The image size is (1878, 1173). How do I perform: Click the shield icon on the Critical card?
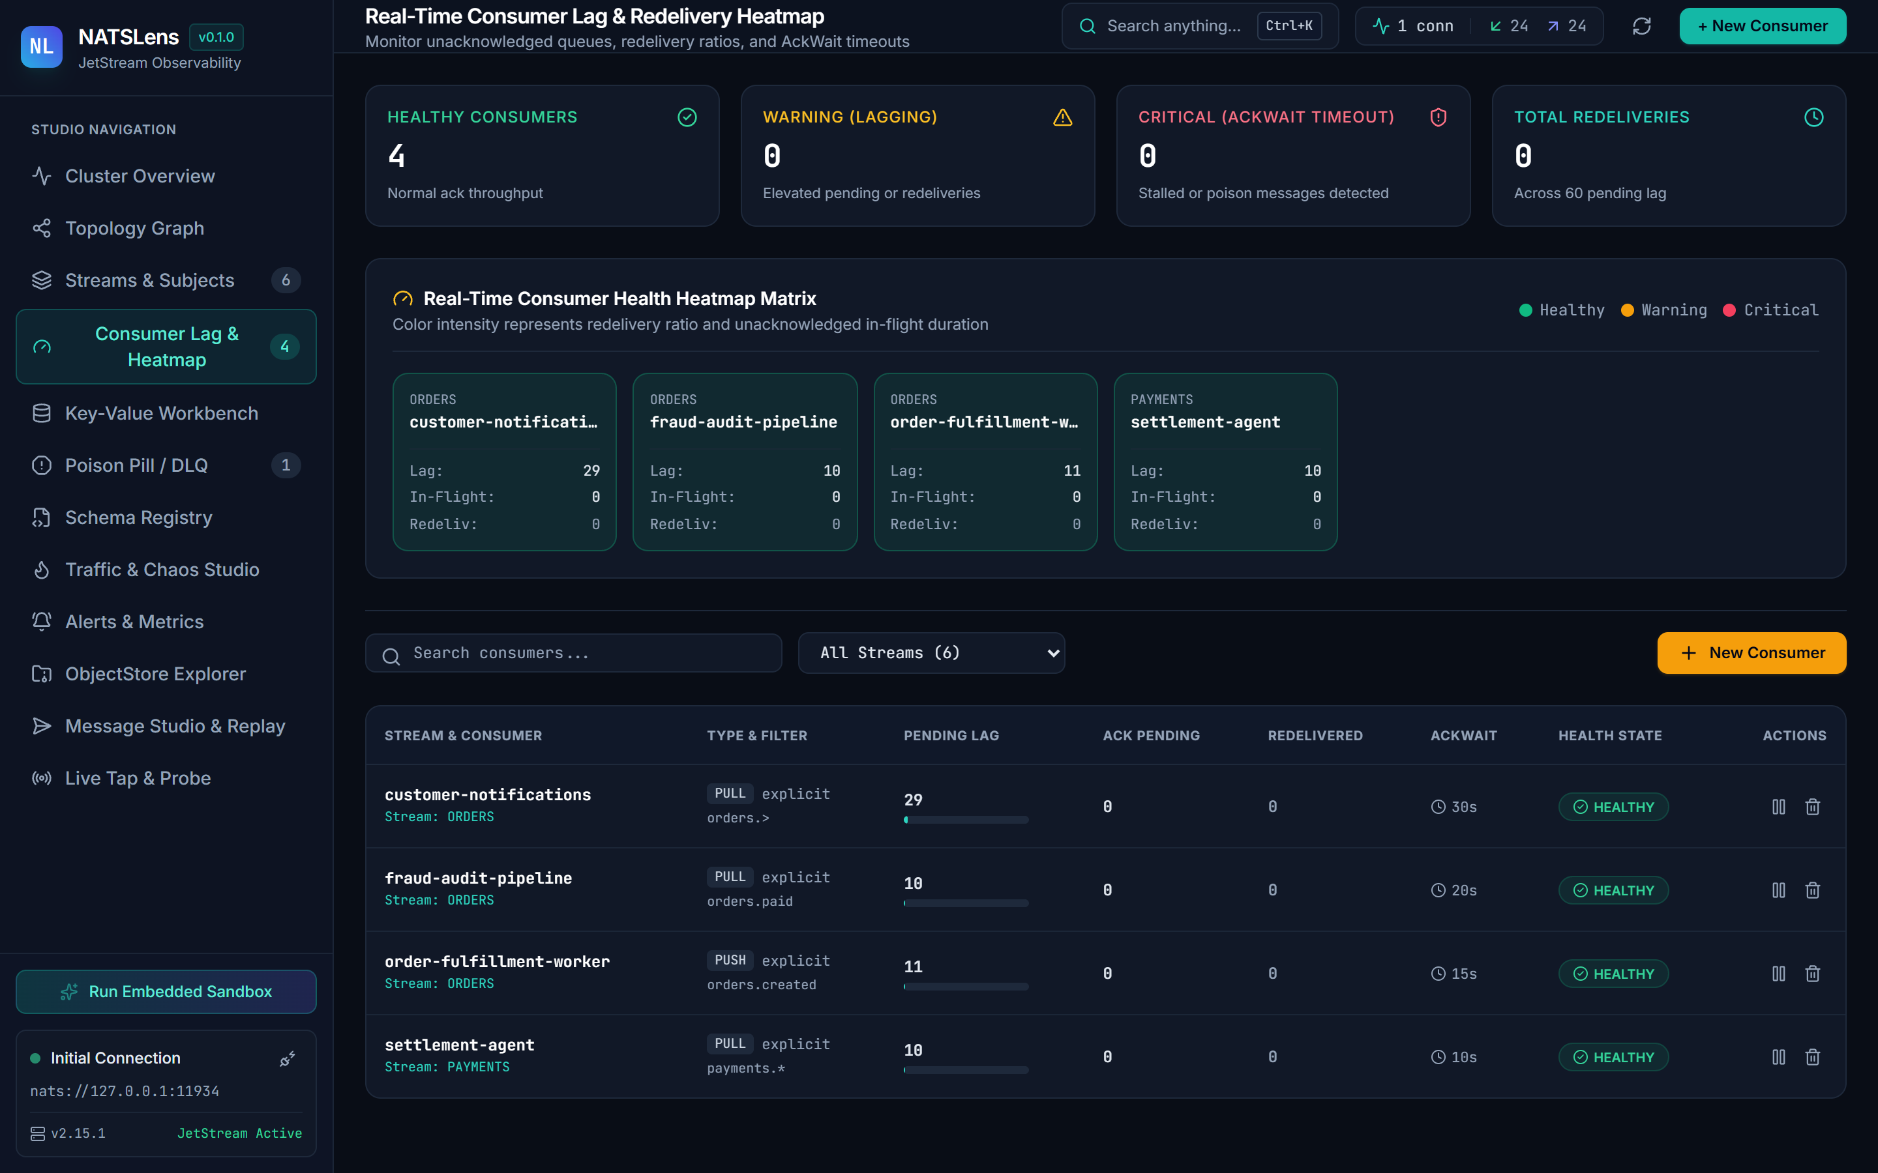pyautogui.click(x=1438, y=117)
